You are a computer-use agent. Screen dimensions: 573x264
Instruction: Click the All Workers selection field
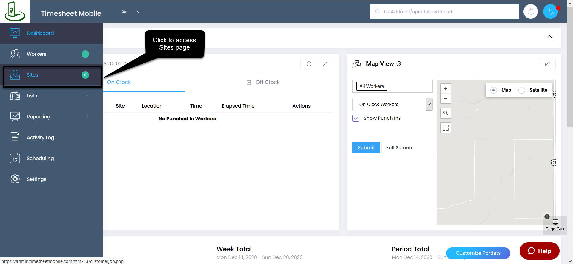pos(392,86)
